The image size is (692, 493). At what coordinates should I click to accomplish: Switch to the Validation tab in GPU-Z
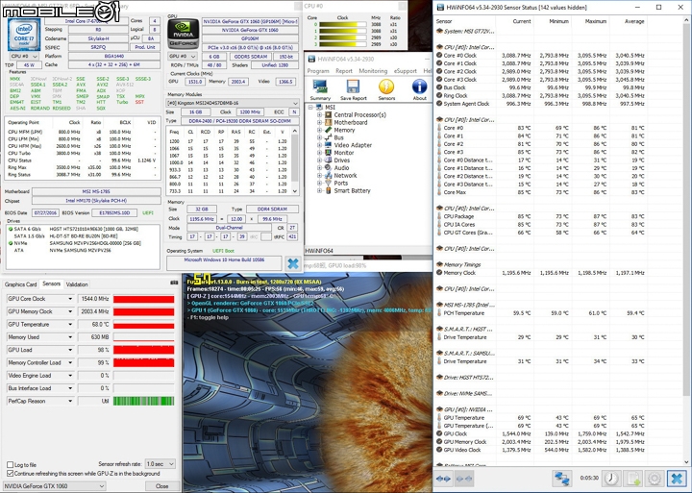[x=77, y=284]
